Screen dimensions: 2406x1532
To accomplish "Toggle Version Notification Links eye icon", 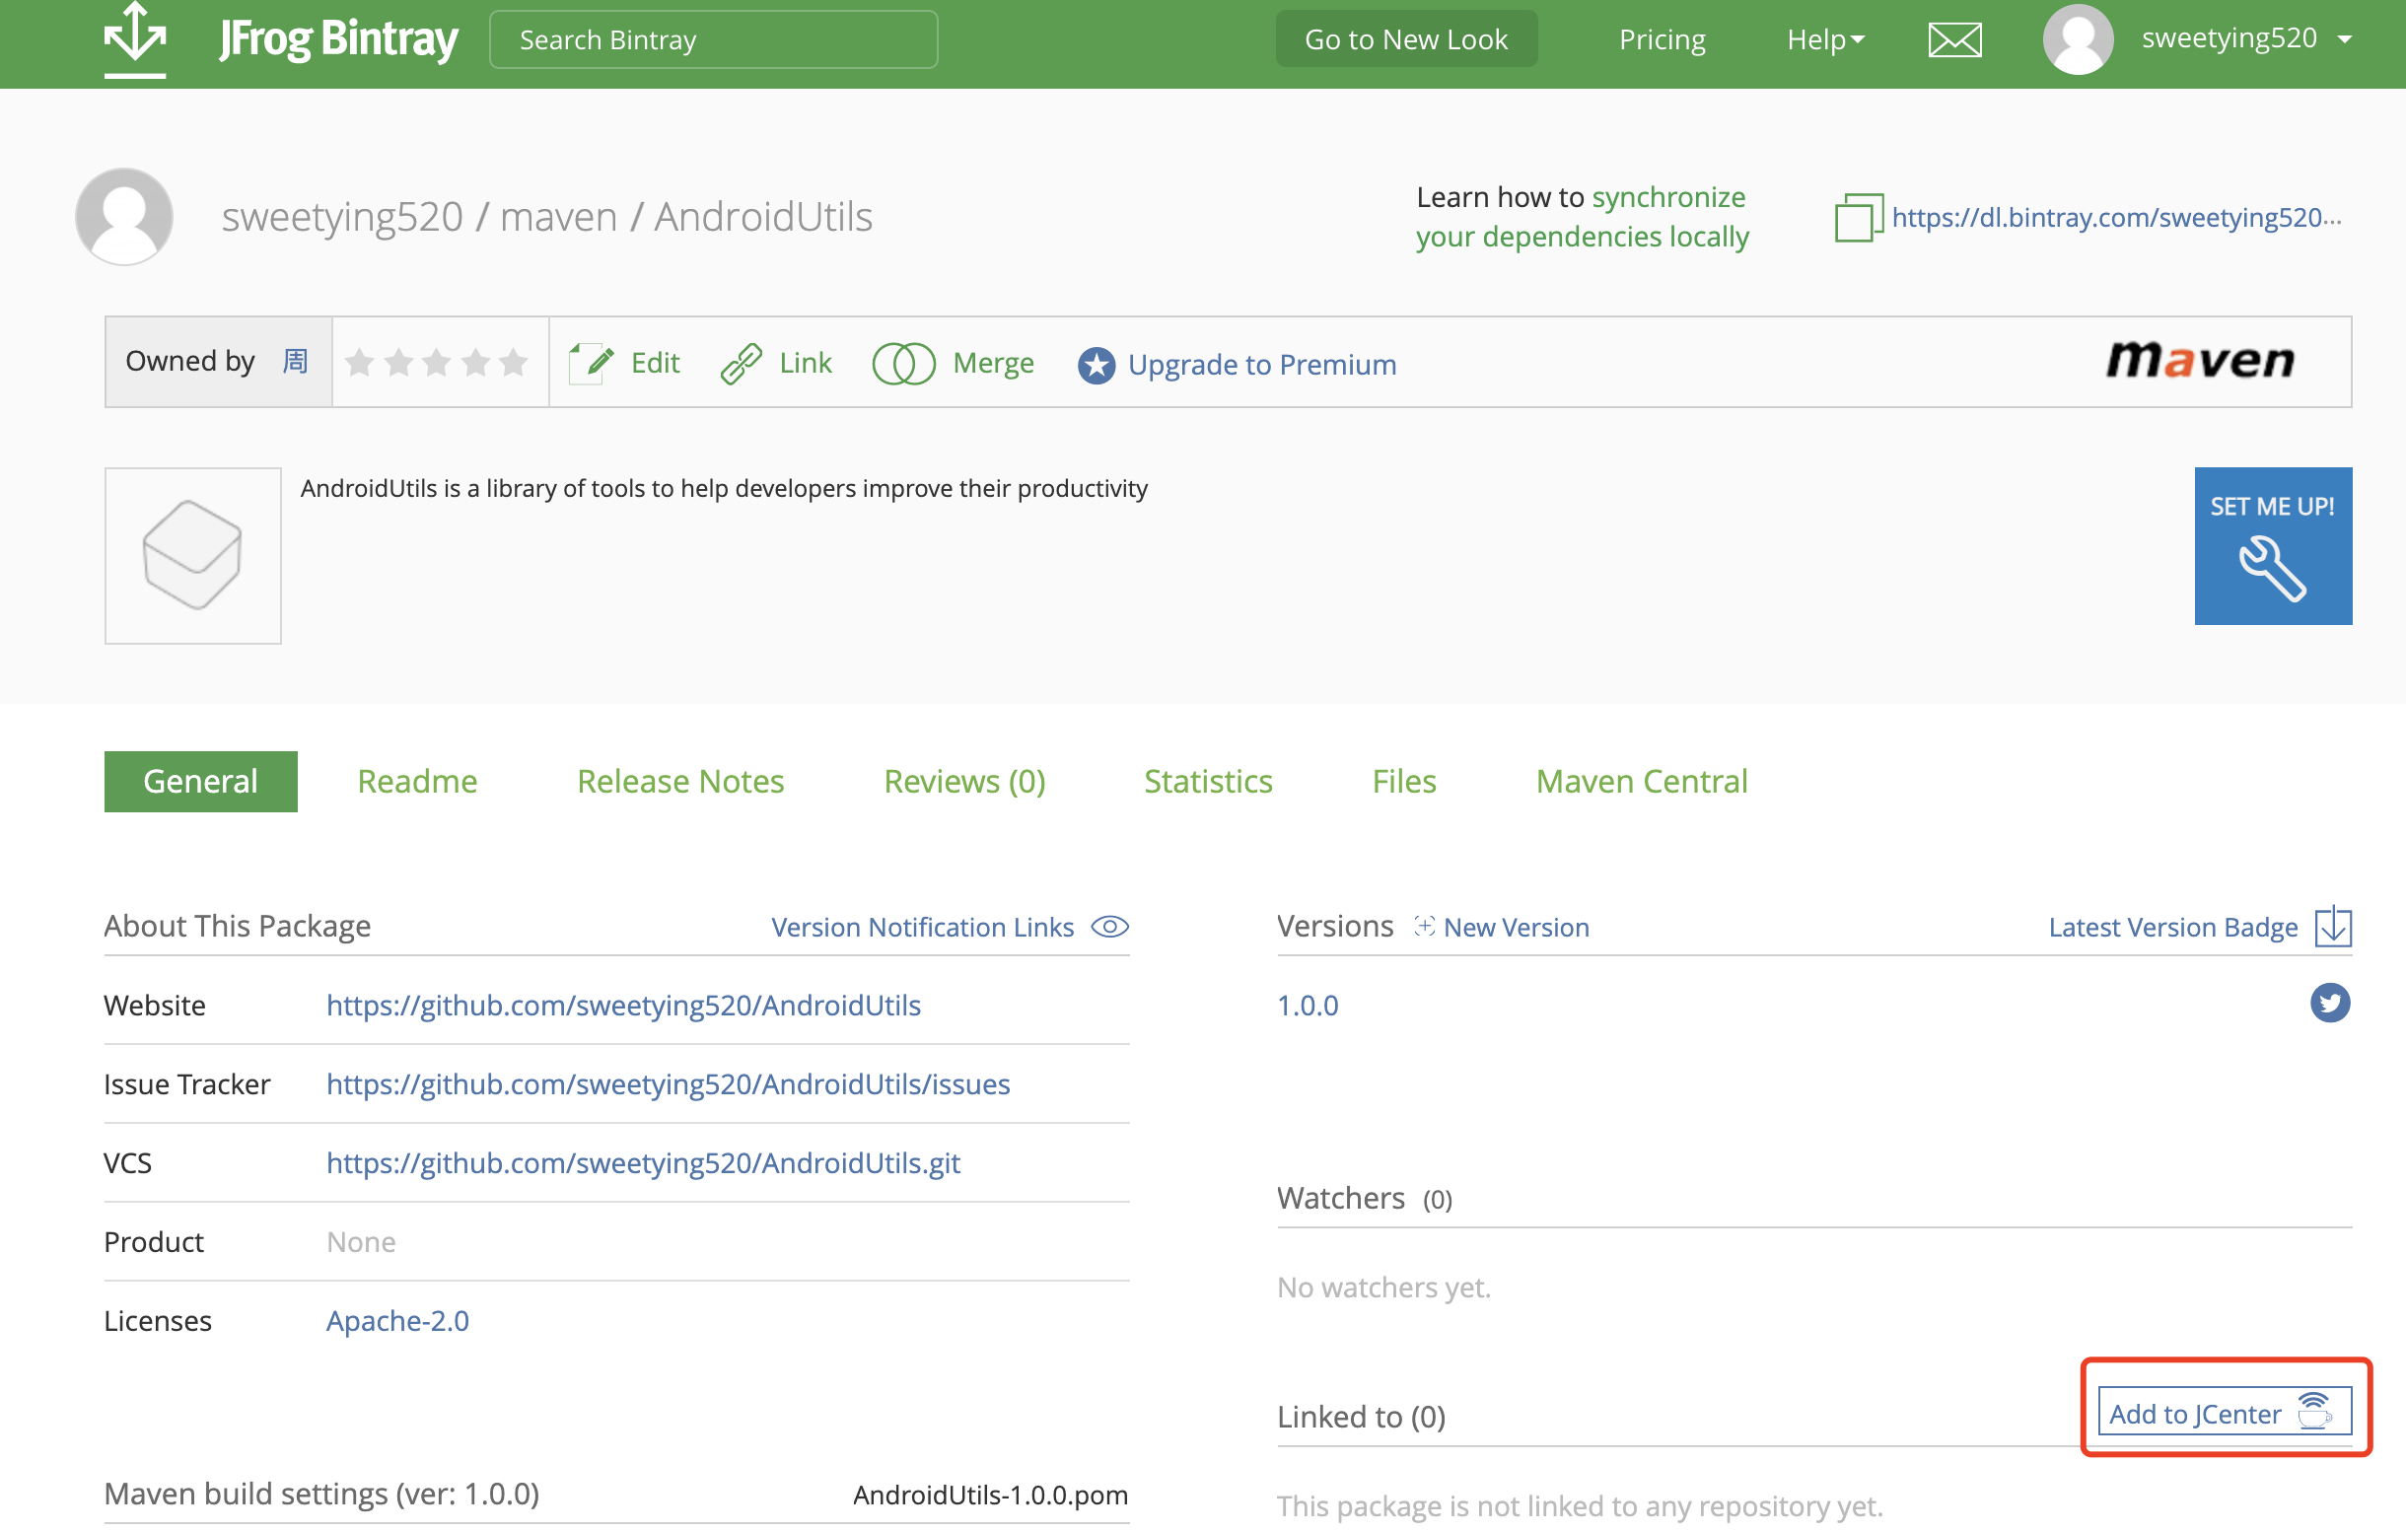I will [1109, 926].
